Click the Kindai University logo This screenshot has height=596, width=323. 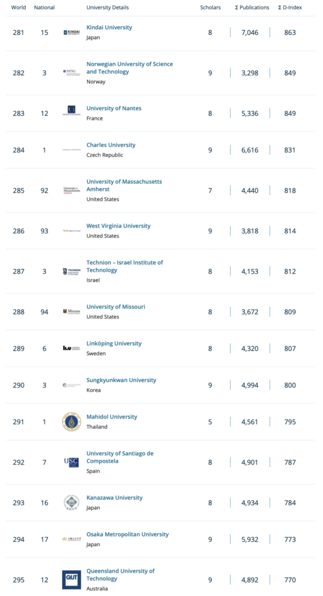[71, 33]
